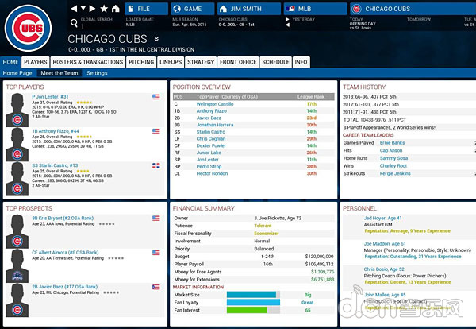Screen dimensions: 476x329
Task: Open the Home Page subtab
Action: (x=17, y=73)
